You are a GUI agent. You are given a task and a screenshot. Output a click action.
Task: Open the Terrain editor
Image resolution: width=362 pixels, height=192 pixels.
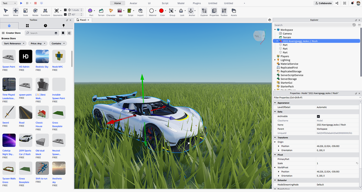pos(101,12)
